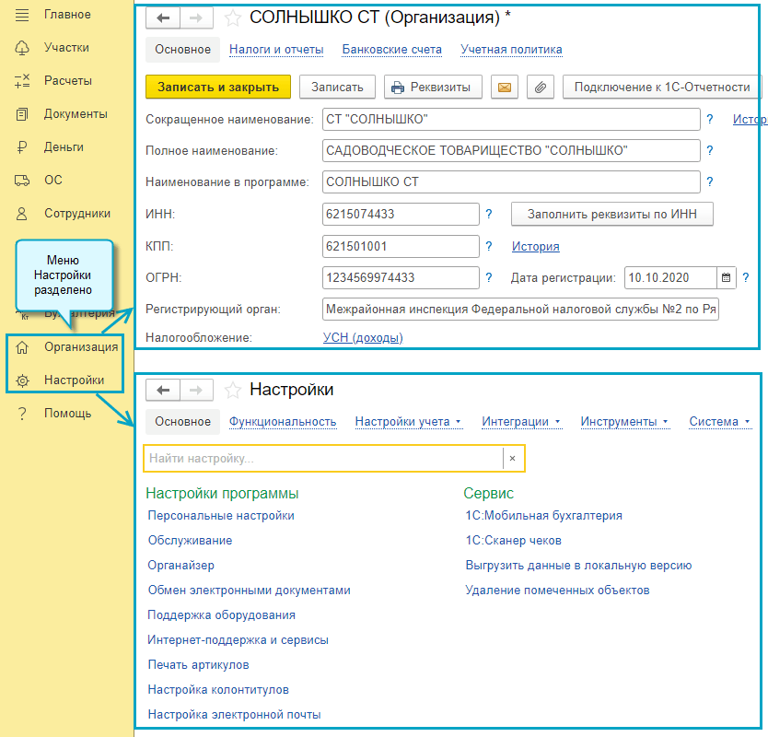This screenshot has height=737, width=768.
Task: Click the Найти настройку search field
Action: [x=322, y=458]
